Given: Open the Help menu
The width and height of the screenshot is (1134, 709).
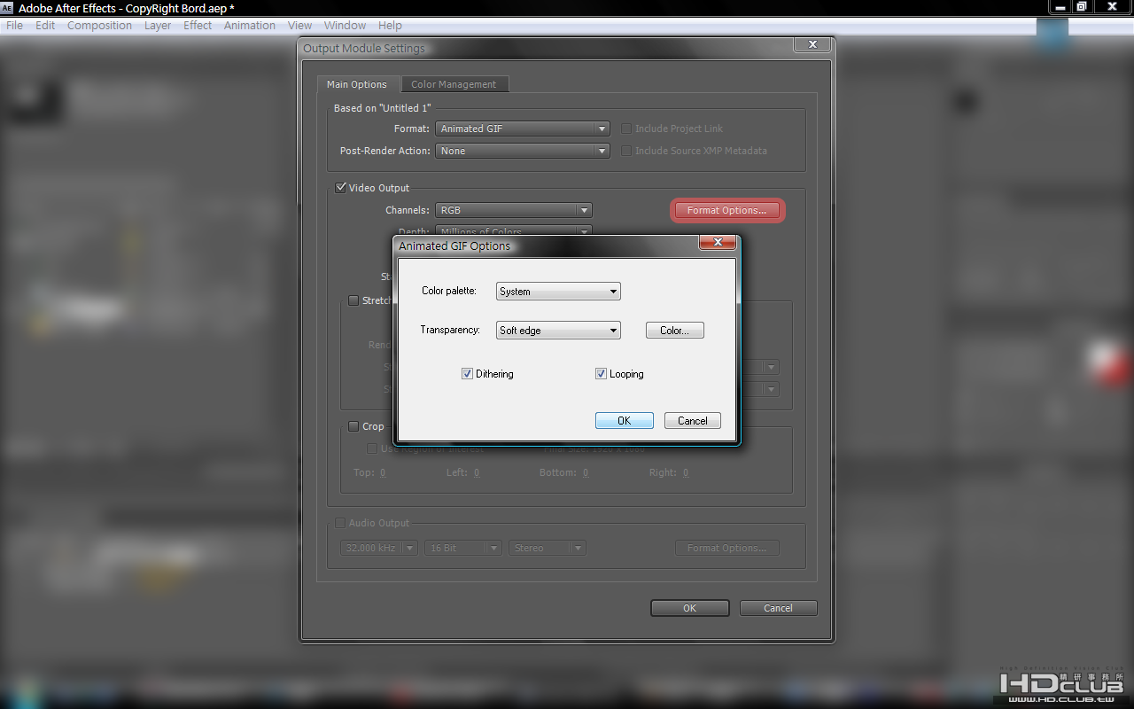Looking at the screenshot, I should (x=390, y=25).
